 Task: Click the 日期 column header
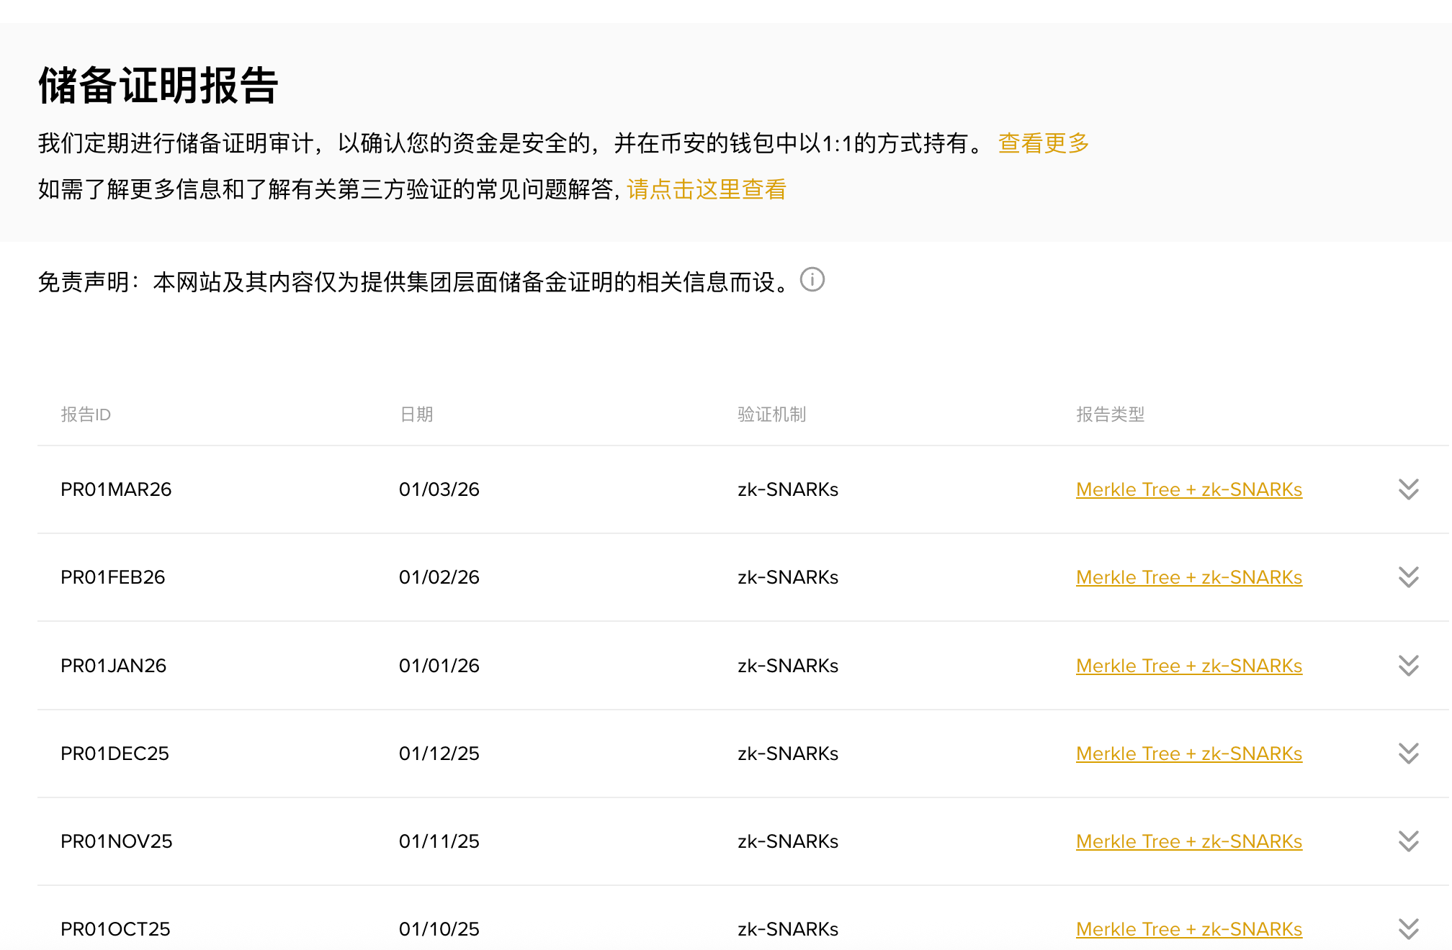[416, 415]
